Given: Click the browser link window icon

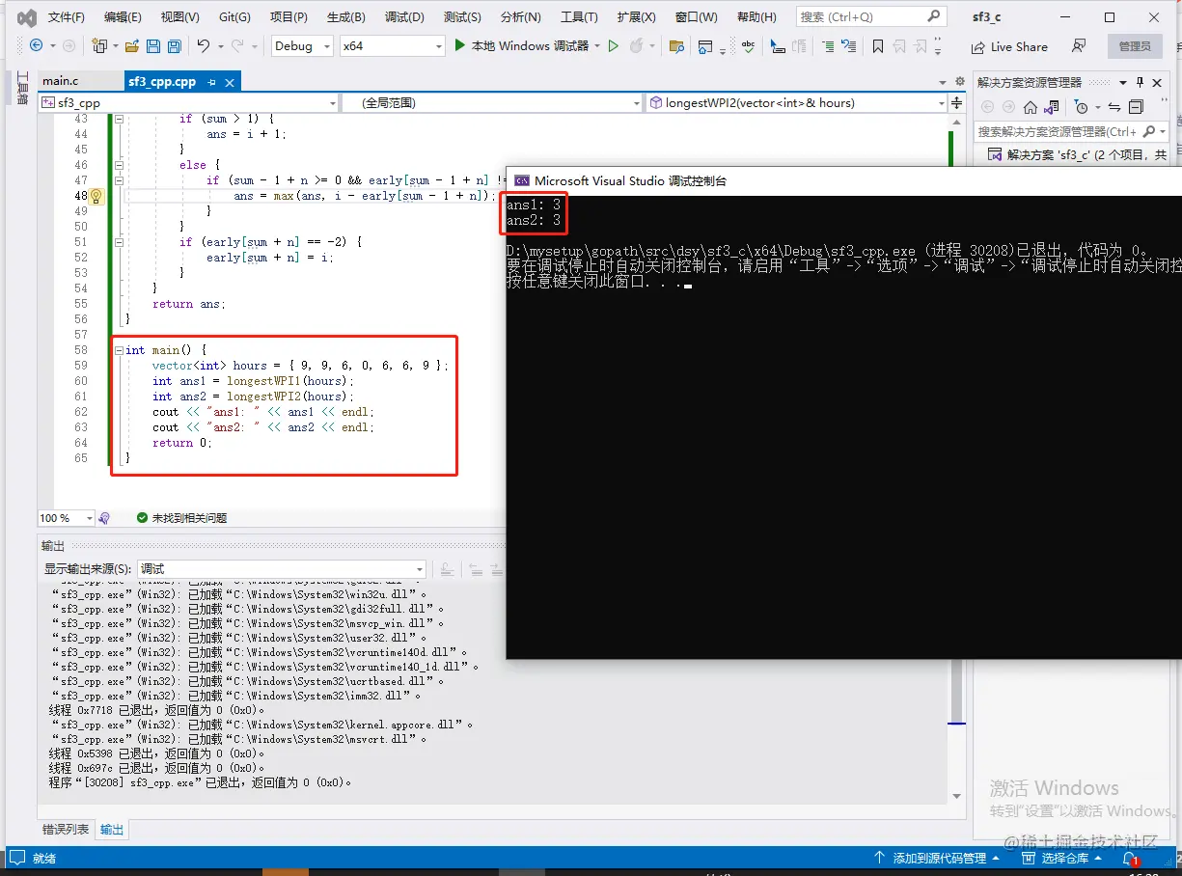Looking at the screenshot, I should (705, 45).
